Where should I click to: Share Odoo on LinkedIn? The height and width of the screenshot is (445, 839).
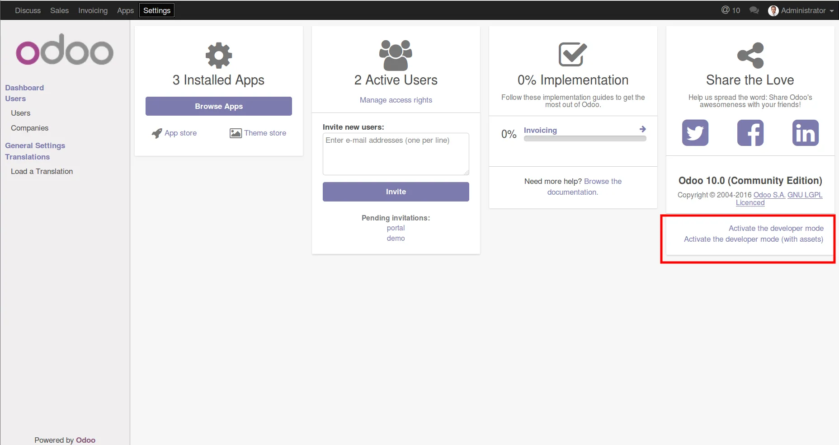[x=806, y=133]
